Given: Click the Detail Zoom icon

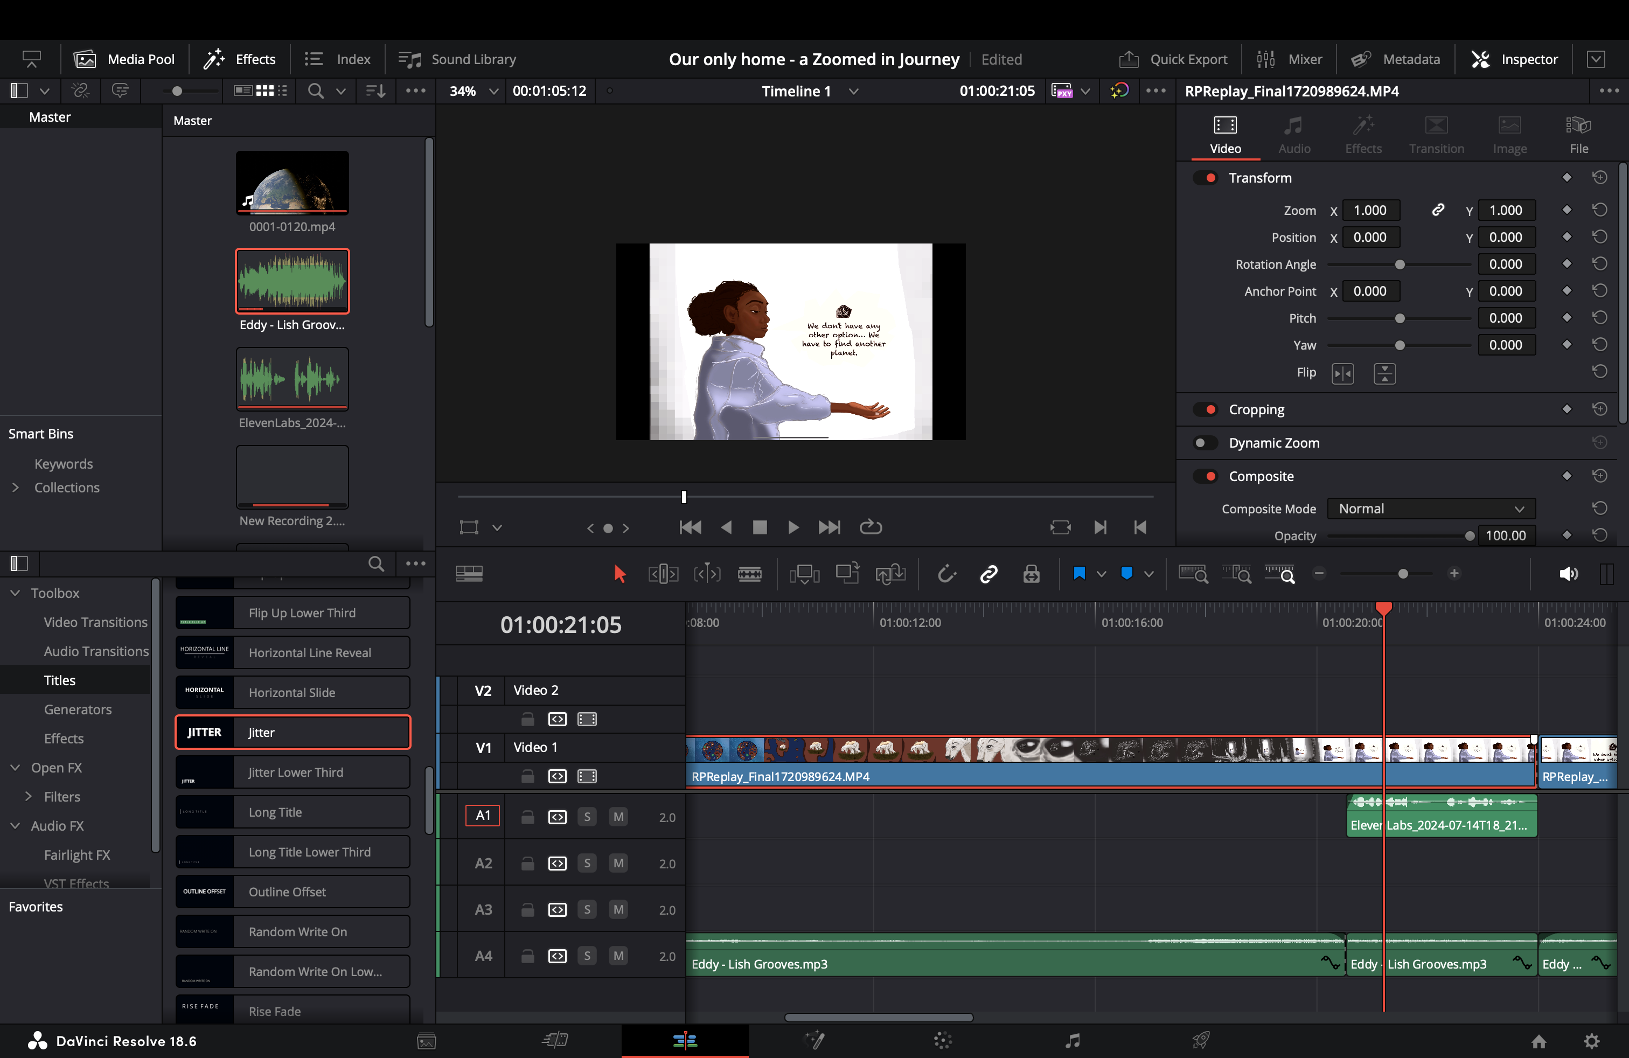Looking at the screenshot, I should point(1237,574).
